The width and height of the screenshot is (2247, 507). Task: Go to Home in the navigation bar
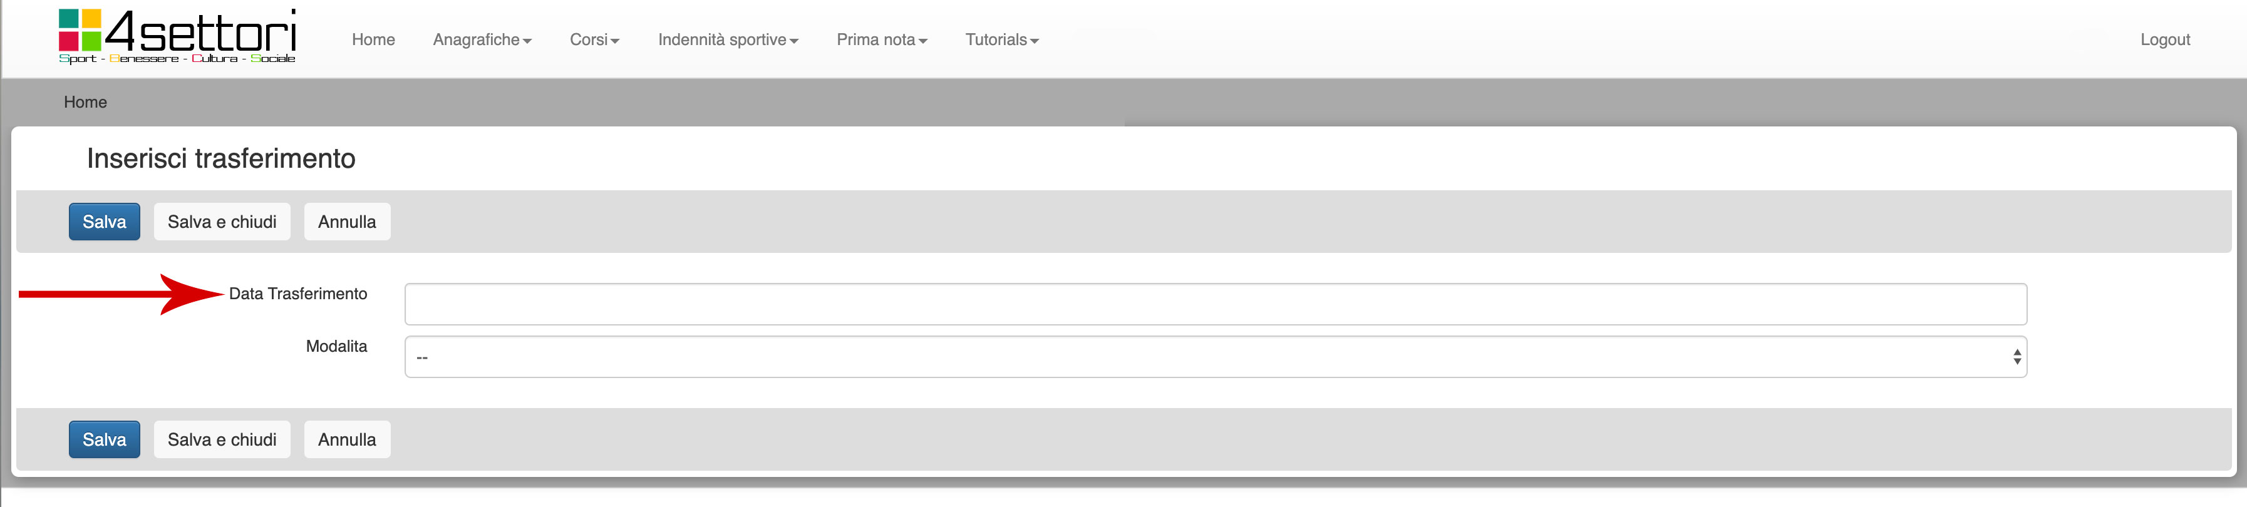[373, 40]
